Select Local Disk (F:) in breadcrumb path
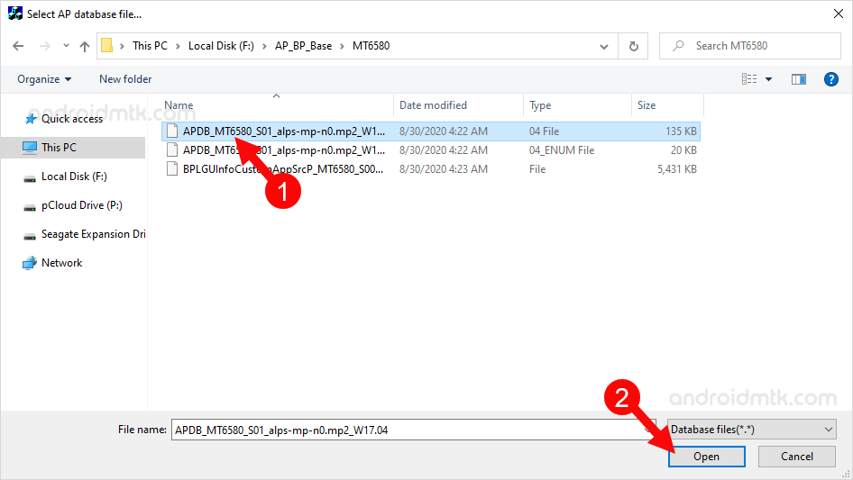853x480 pixels. tap(221, 46)
